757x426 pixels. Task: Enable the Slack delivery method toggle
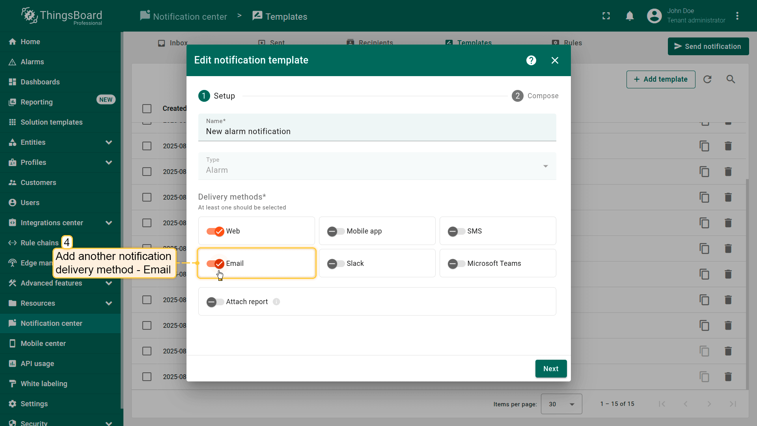[336, 263]
